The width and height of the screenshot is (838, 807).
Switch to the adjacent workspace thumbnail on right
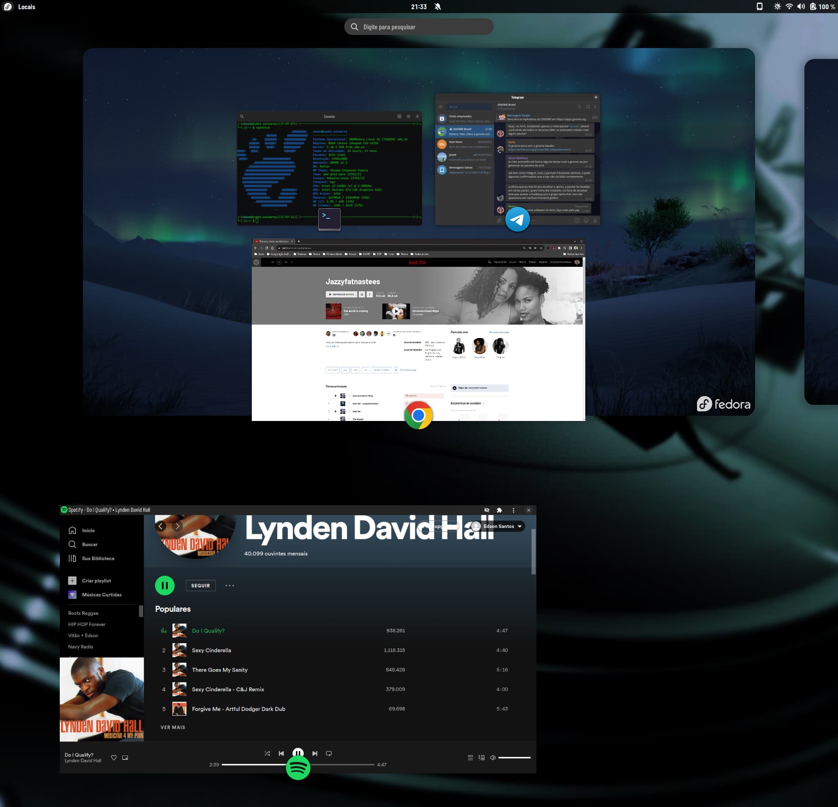coord(821,231)
